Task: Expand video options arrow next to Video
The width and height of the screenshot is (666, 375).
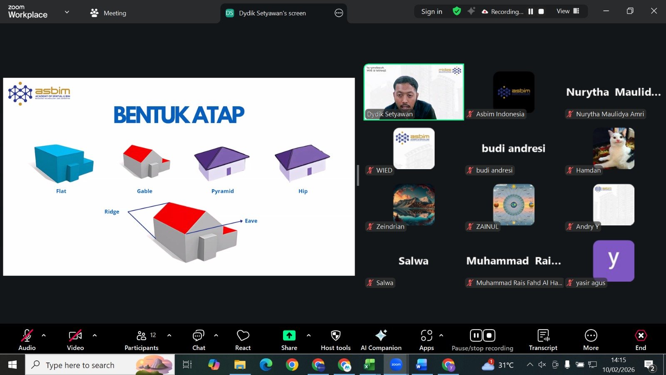Action: pyautogui.click(x=94, y=335)
